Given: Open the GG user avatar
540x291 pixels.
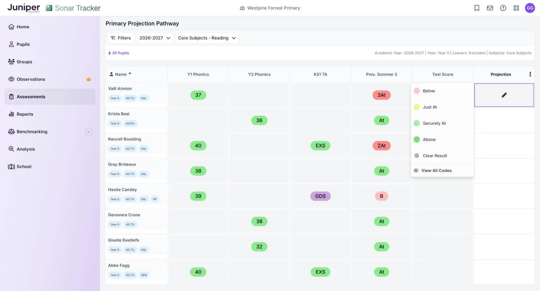Looking at the screenshot, I should coord(530,8).
